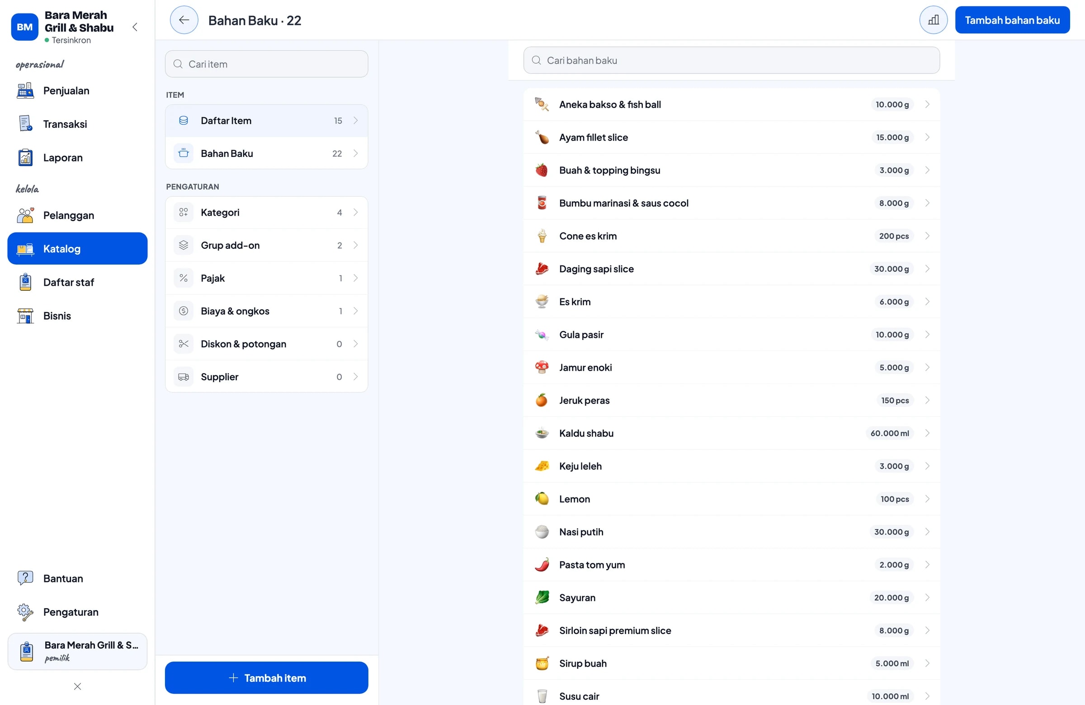The image size is (1085, 705).
Task: Open Gula pasir ingredient
Action: pyautogui.click(x=731, y=334)
